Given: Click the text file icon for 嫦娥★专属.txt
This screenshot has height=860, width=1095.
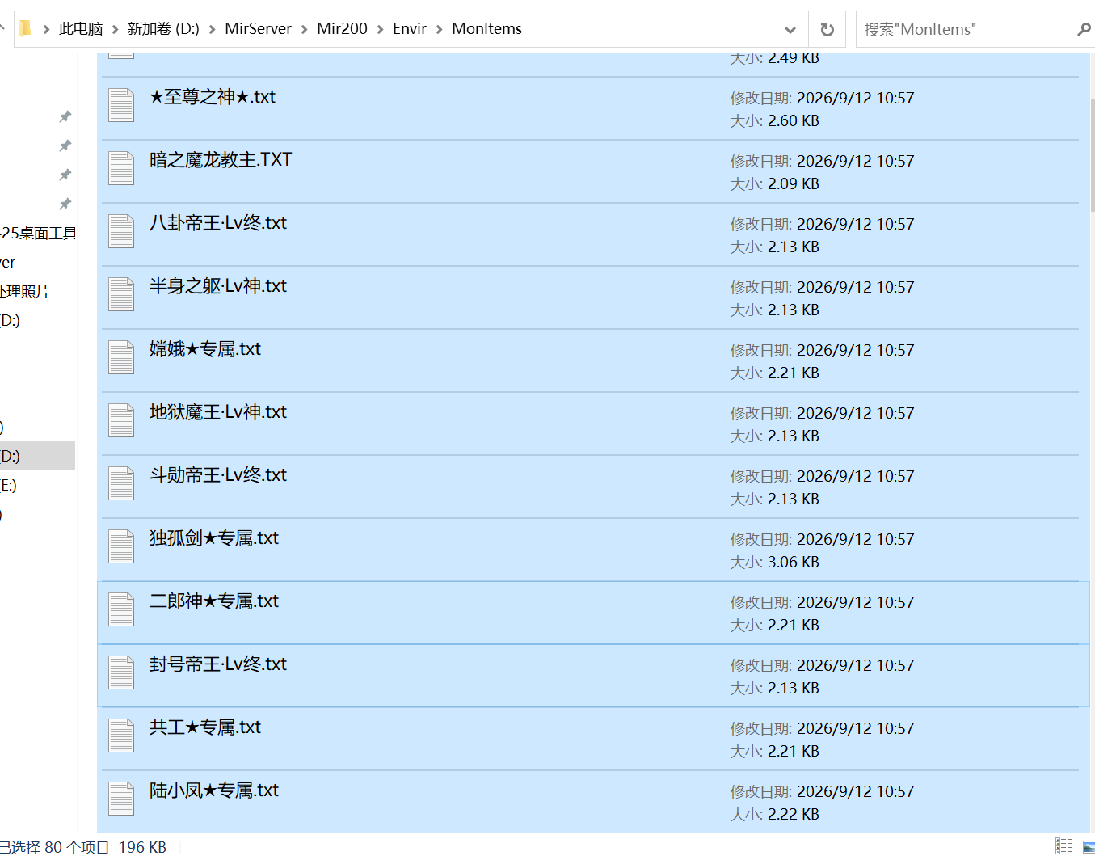Looking at the screenshot, I should [121, 357].
